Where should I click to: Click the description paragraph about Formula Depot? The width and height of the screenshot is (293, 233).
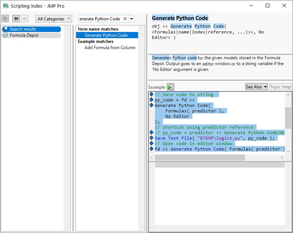218,64
